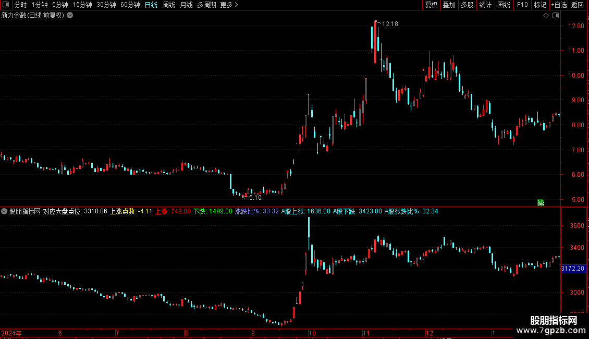
Task: Click the 3172.20 current index value
Action: coord(573,269)
